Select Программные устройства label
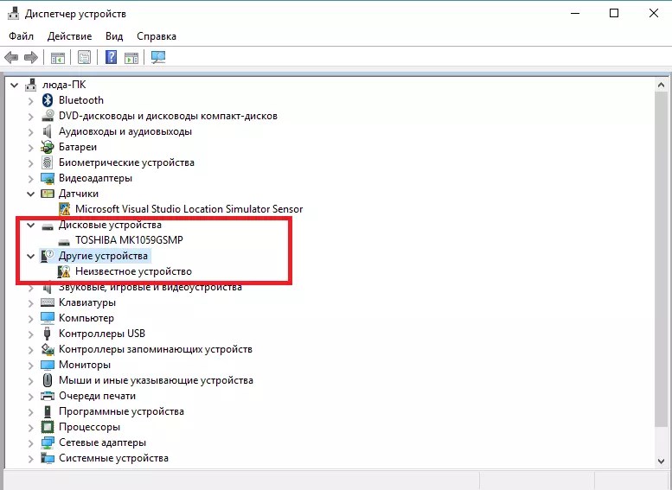Viewport: 672px width, 490px height. click(x=121, y=411)
